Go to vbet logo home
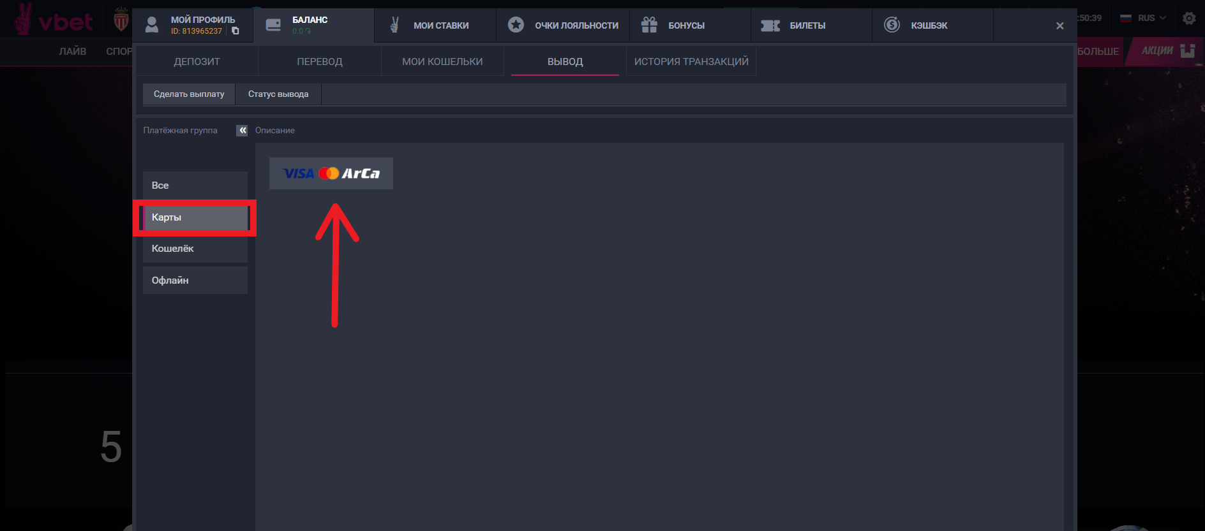The width and height of the screenshot is (1205, 531). pyautogui.click(x=54, y=20)
